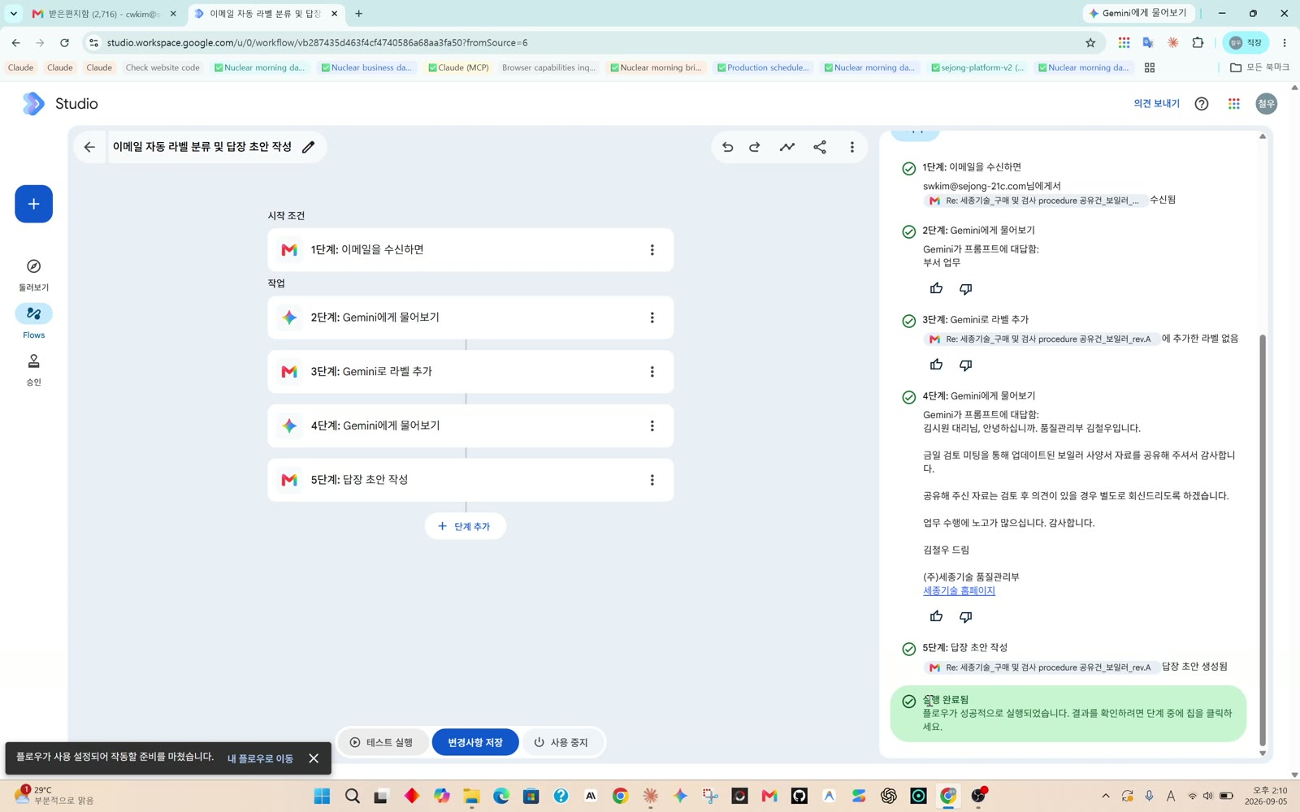Open the Nuclear business bookmark

coord(366,67)
